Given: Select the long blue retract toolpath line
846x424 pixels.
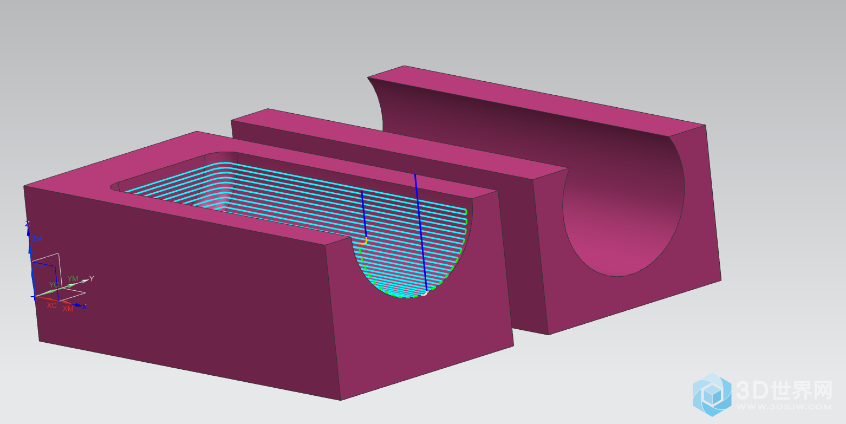Looking at the screenshot, I should [421, 233].
